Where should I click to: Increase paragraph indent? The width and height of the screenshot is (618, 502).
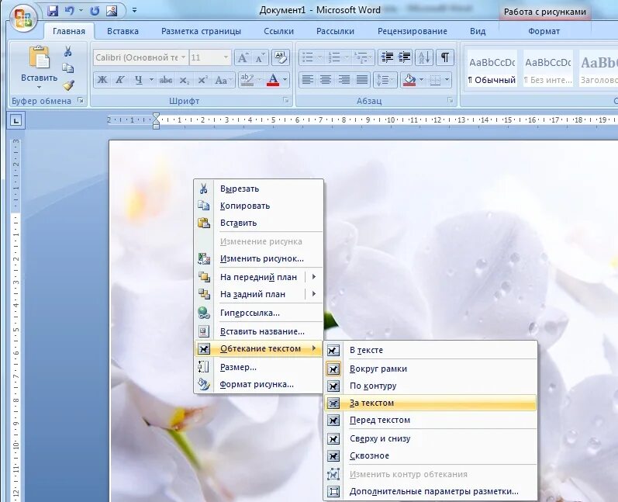point(405,57)
